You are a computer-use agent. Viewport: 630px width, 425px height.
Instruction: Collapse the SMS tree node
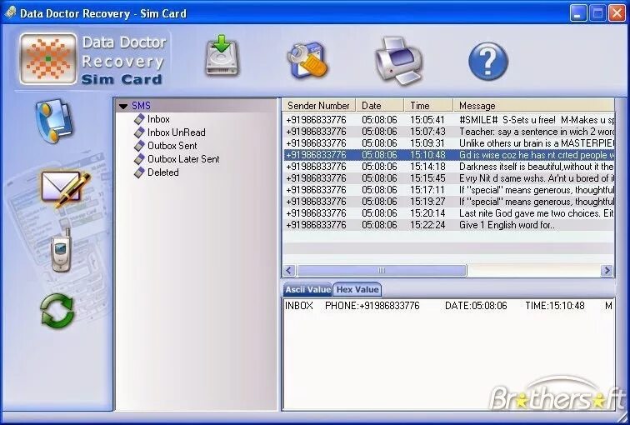pyautogui.click(x=123, y=106)
